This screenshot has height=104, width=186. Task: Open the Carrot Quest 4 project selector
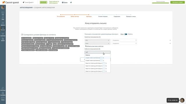click(28, 2)
